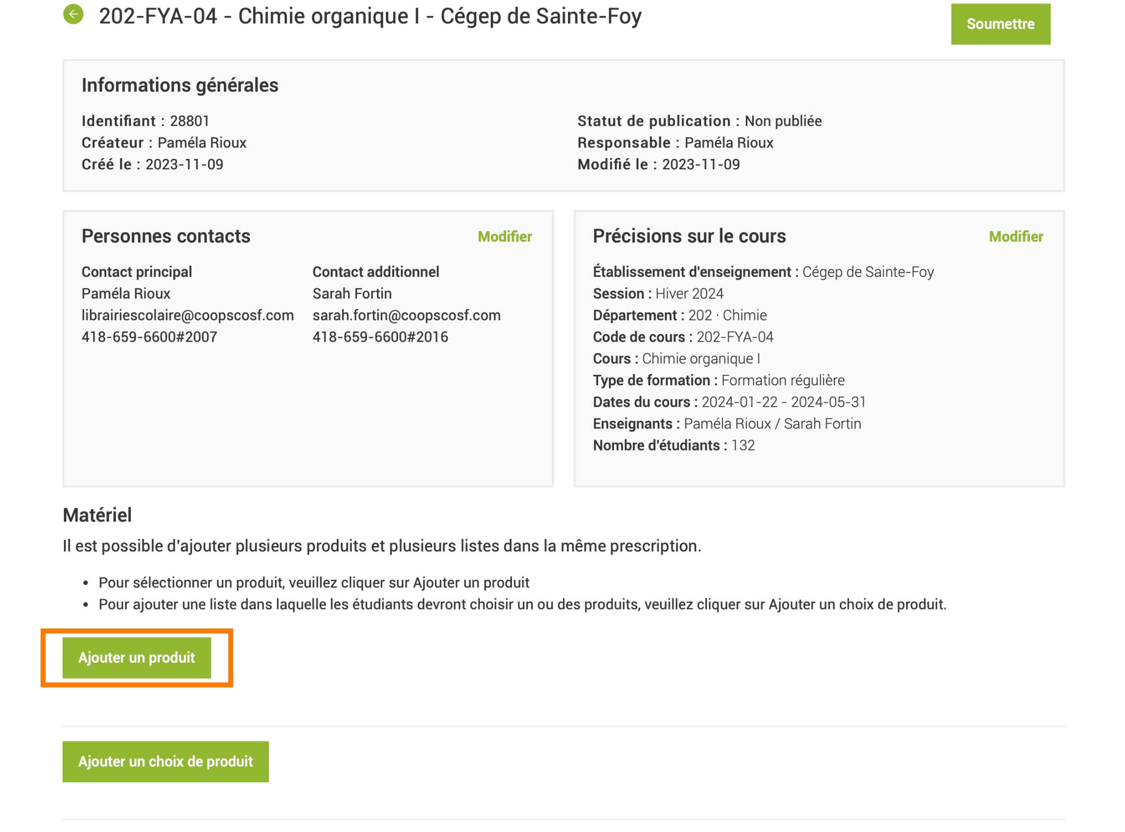The height and width of the screenshot is (832, 1125).
Task: Click the Nombre d'étudiants value 132
Action: 743,445
